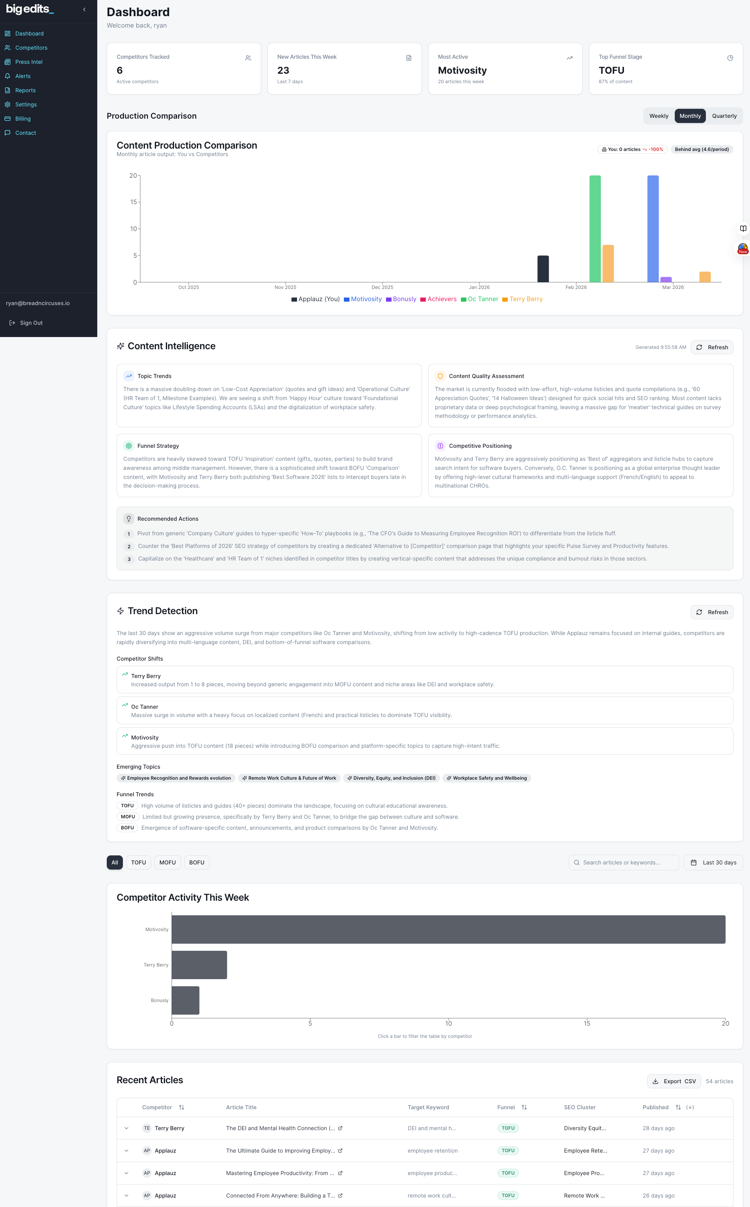Click the Motivosity bar in weekly activity chart

448,929
